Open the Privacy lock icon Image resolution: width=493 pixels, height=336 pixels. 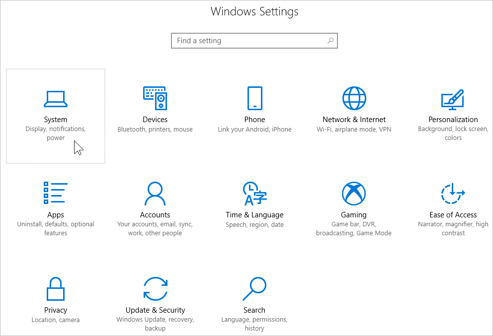(x=55, y=289)
